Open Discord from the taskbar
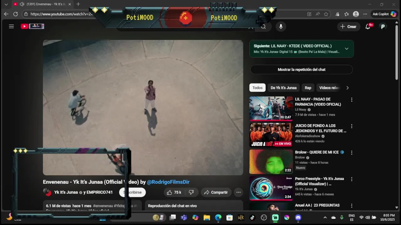Image resolution: width=401 pixels, height=225 pixels. pos(298,217)
